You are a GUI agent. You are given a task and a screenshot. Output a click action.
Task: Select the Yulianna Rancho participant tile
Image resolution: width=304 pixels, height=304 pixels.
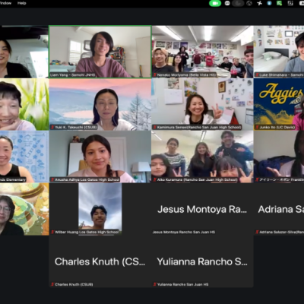(202, 261)
